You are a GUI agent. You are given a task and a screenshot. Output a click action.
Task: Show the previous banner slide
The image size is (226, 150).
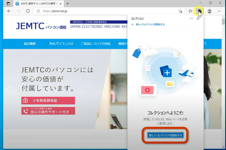[x=8, y=89]
